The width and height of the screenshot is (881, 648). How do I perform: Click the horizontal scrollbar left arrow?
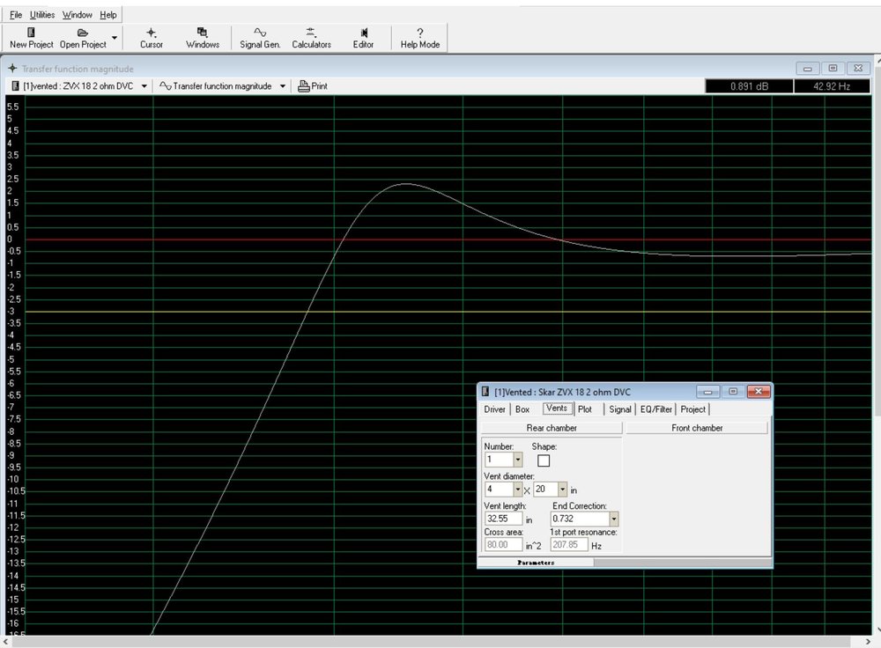[x=5, y=641]
